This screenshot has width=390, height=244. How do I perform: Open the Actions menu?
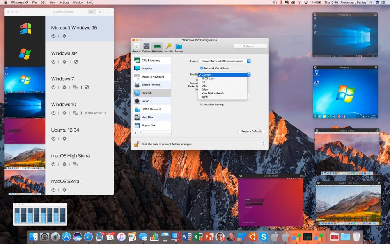coord(64,2)
